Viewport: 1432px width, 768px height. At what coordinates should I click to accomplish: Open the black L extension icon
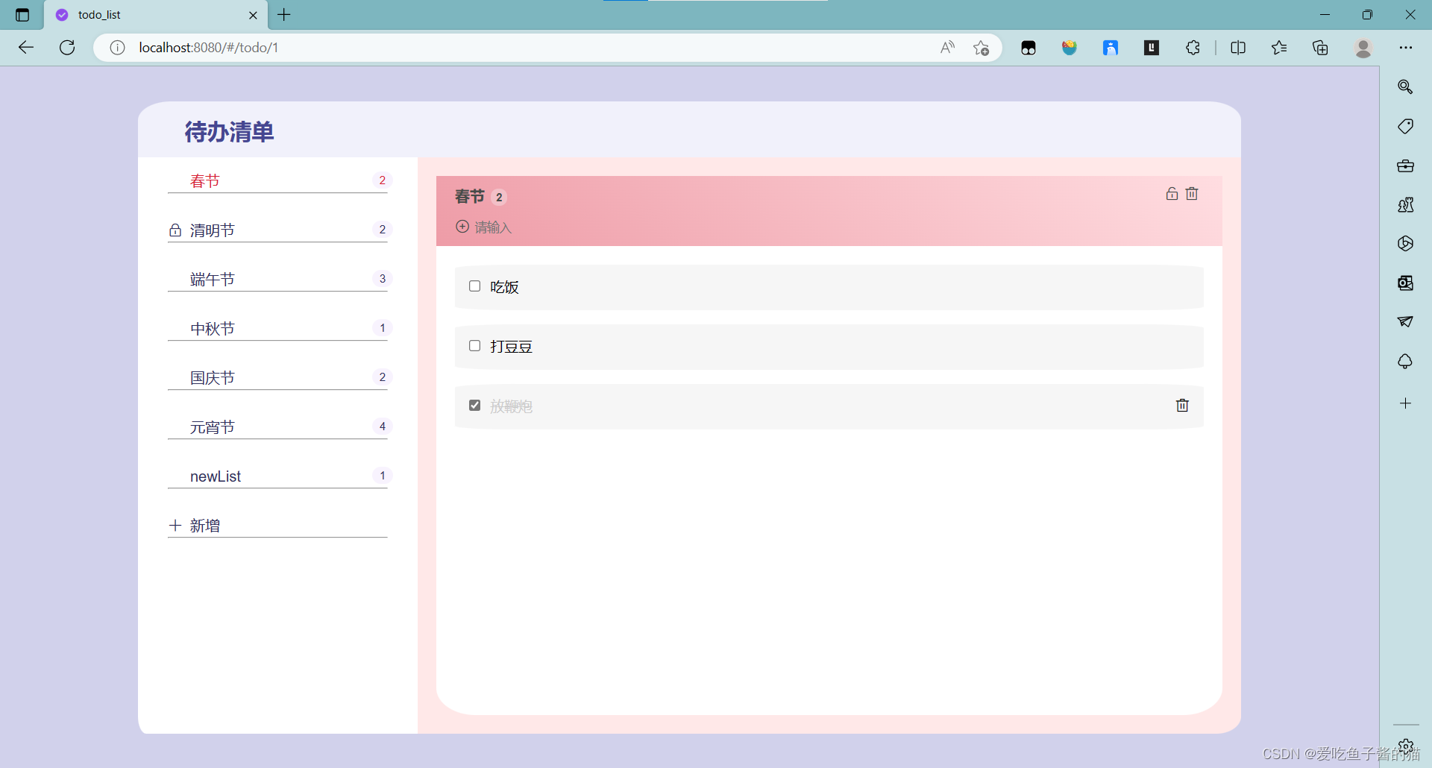(1152, 48)
